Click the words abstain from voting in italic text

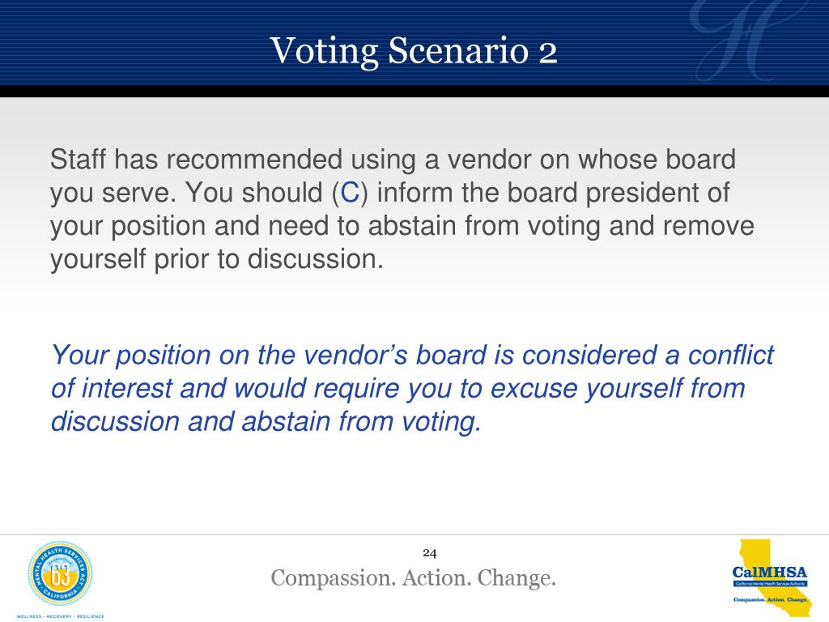click(361, 421)
